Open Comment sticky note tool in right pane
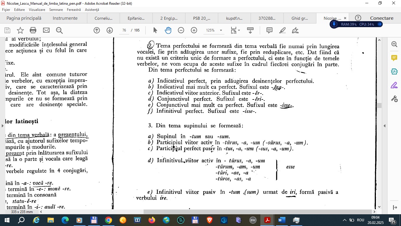The image size is (401, 226). [x=394, y=58]
